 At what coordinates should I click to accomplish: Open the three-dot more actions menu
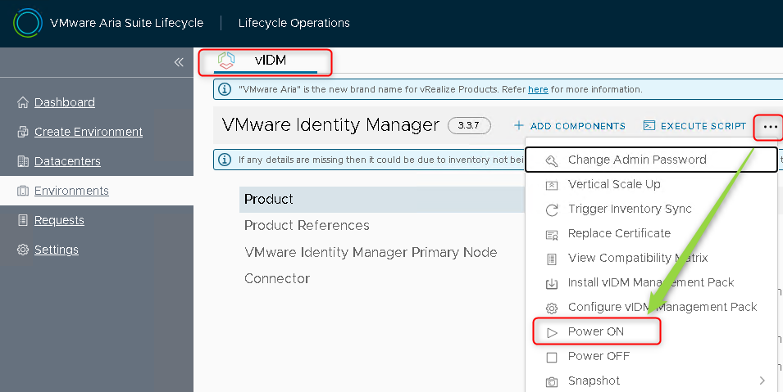tap(770, 127)
